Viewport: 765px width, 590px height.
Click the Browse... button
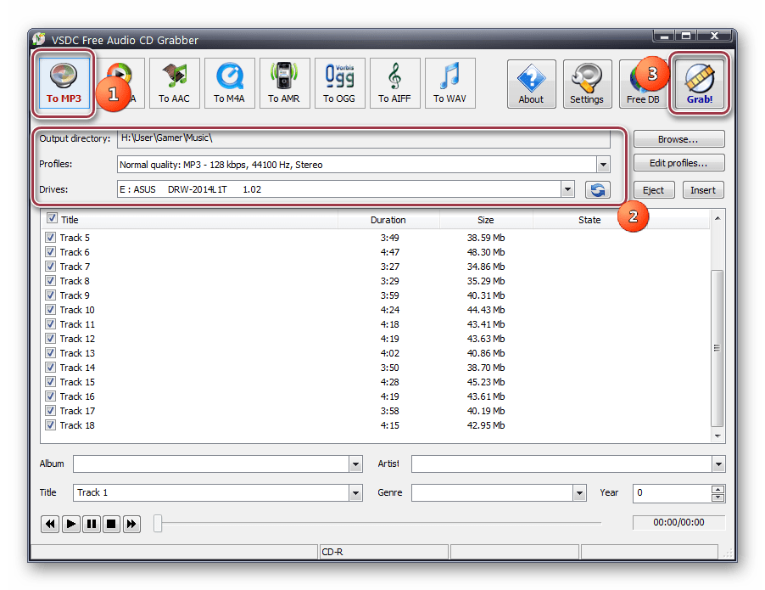[678, 138]
